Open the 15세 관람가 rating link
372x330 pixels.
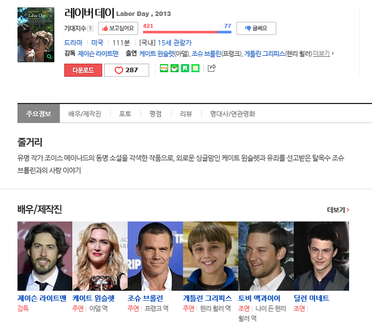click(x=174, y=42)
